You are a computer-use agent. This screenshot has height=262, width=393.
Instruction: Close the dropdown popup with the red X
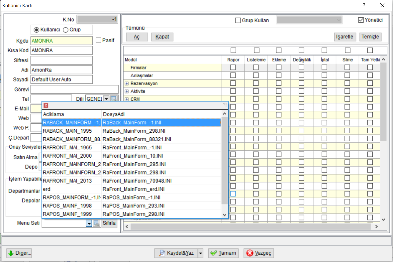coord(46,105)
